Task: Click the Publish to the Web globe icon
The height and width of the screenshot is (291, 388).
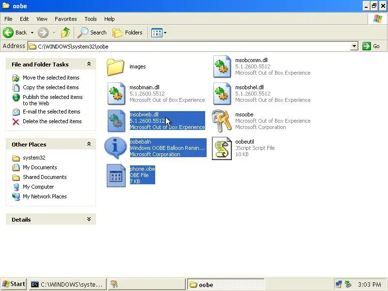Action: click(16, 97)
